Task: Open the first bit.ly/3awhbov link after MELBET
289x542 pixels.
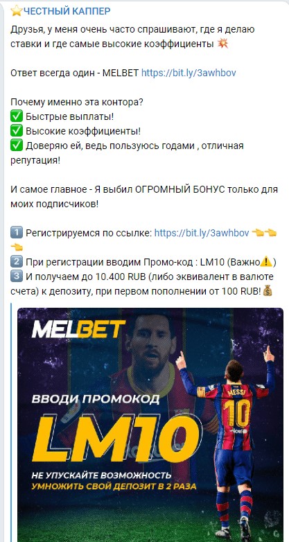Action: (x=189, y=73)
